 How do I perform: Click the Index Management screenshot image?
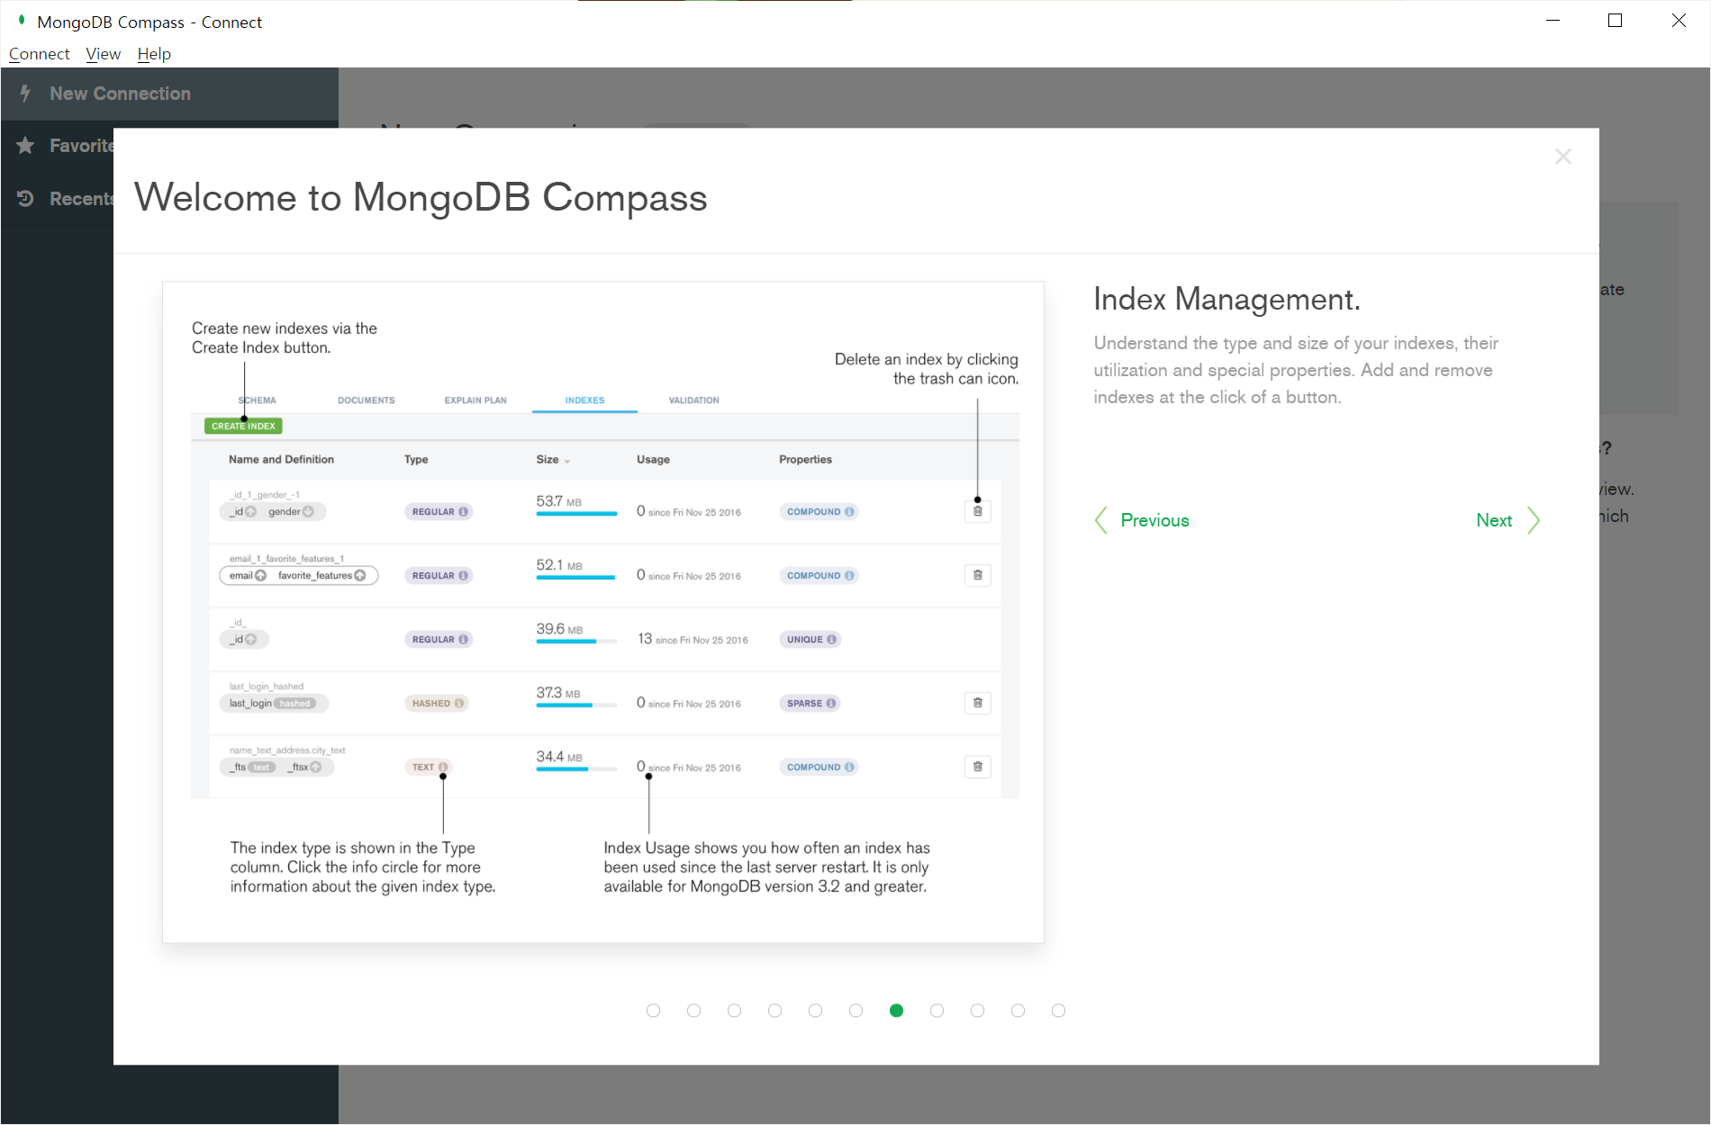[603, 612]
